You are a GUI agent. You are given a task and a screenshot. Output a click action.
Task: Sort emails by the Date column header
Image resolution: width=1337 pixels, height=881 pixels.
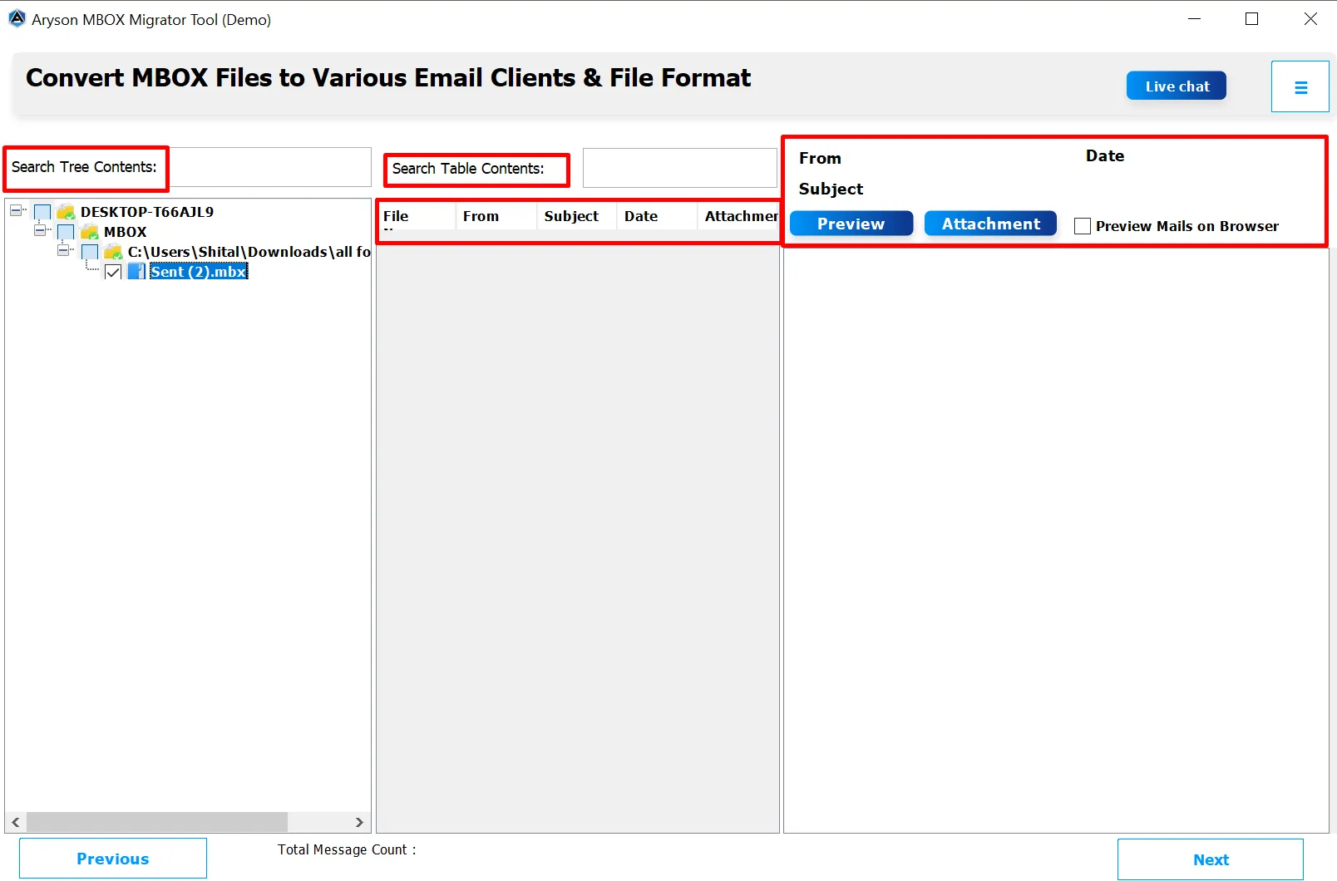coord(640,216)
